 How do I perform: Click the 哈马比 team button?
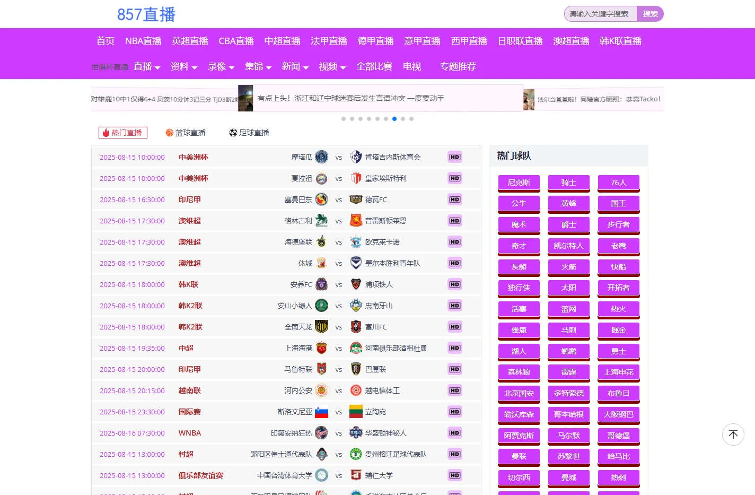point(619,456)
